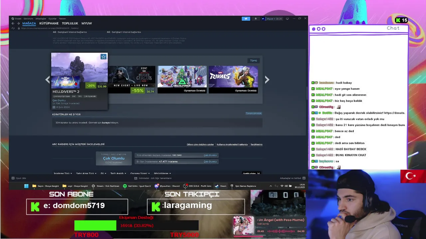Screen dimensions: 426x239
Task: Expand the Görüntüleme dropdown
Action: [162, 173]
